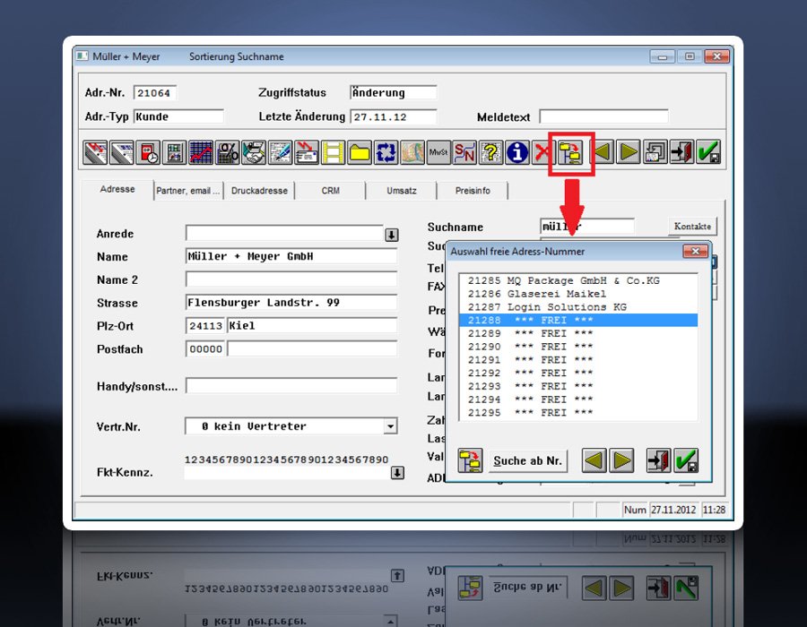
Task: Click the Name 2 input field
Action: click(x=291, y=279)
